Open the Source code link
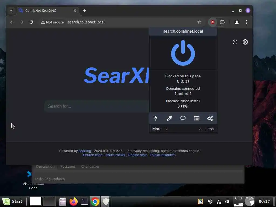This screenshot has width=276, height=207. [93, 155]
